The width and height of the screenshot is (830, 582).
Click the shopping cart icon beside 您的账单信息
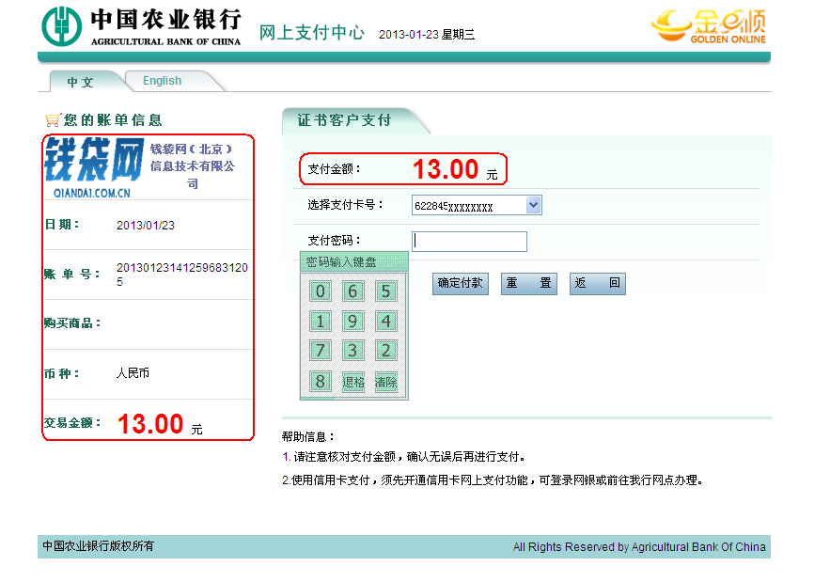(x=53, y=119)
